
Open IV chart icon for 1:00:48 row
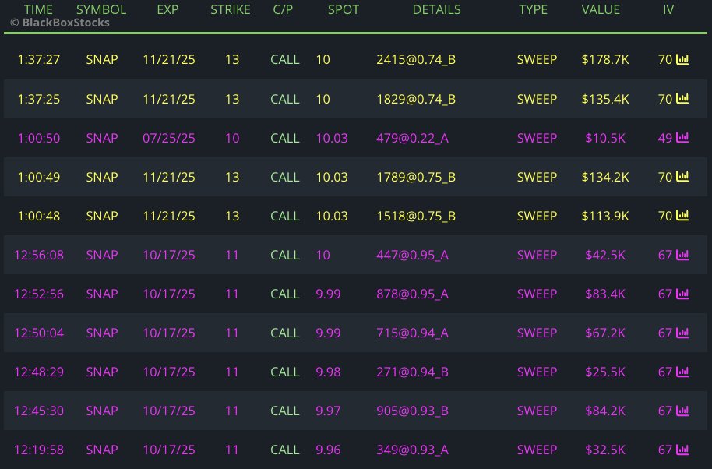682,216
